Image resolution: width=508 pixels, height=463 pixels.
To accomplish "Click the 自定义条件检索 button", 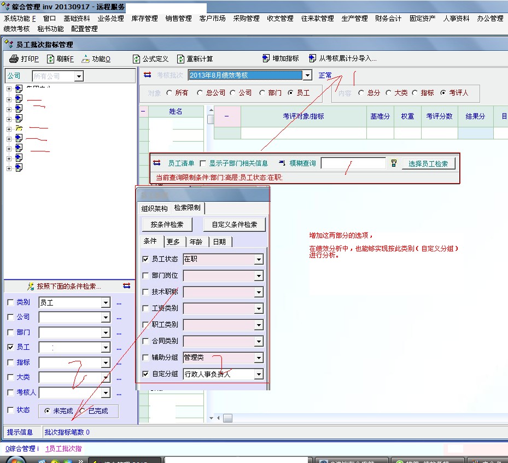I will 234,224.
